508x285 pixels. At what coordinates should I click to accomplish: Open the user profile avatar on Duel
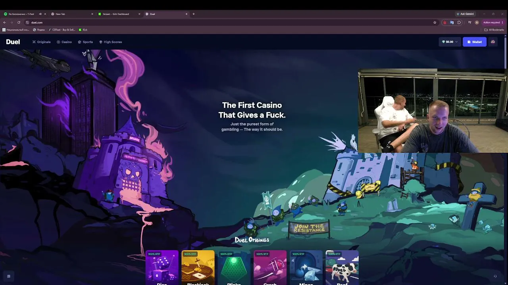coord(493,42)
